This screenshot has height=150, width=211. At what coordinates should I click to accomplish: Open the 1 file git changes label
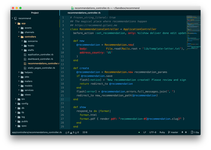coord(196,133)
